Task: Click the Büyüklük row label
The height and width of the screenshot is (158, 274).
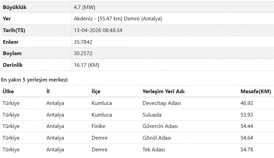Action: click(14, 7)
